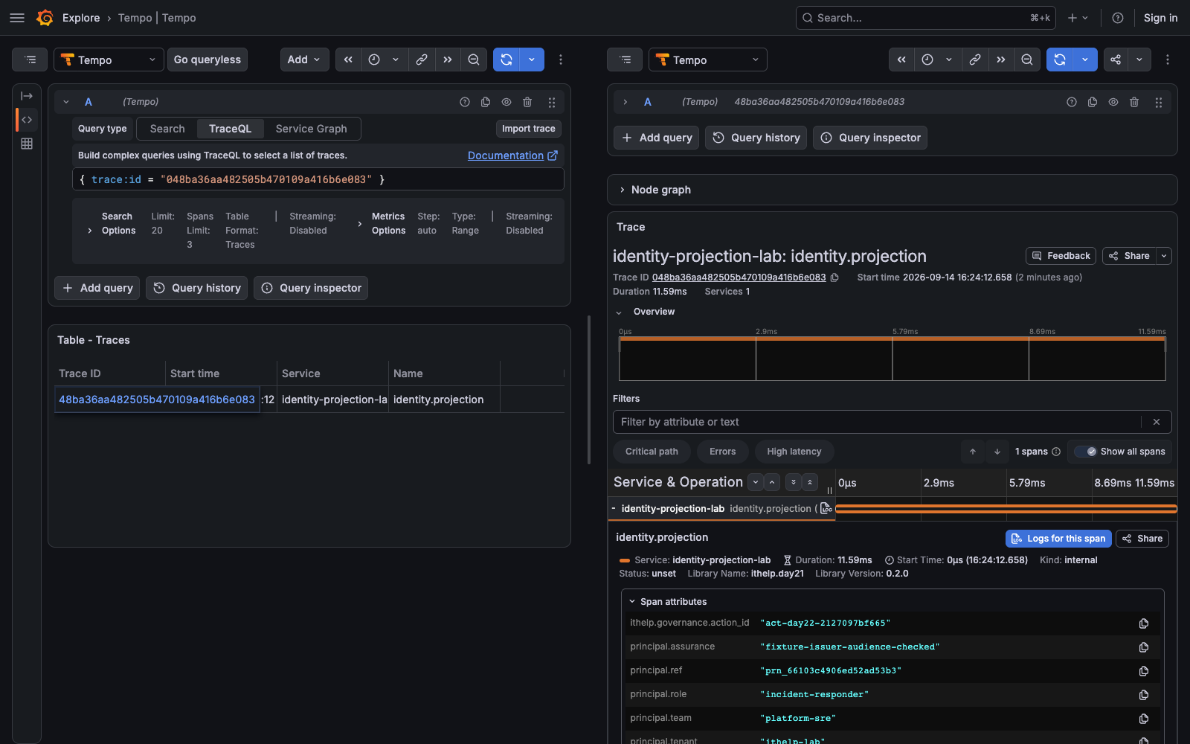Open Query inspector in left pane

click(x=311, y=288)
